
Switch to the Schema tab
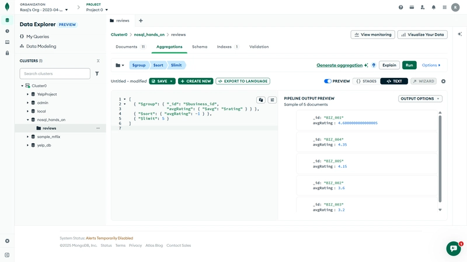point(200,47)
